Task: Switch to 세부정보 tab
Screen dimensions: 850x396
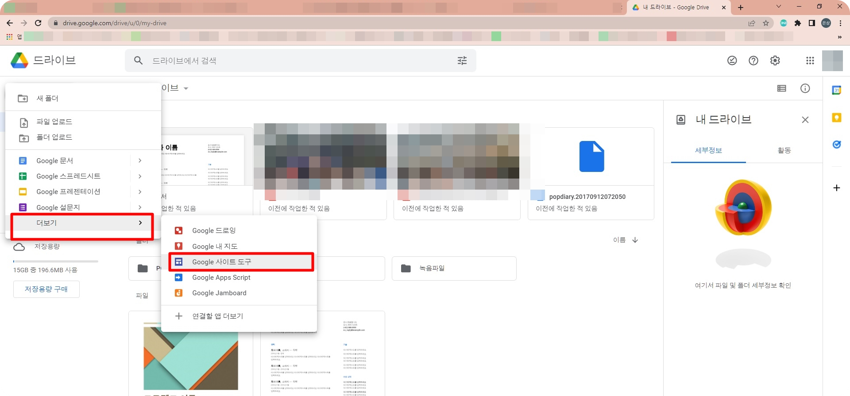Action: [x=708, y=150]
